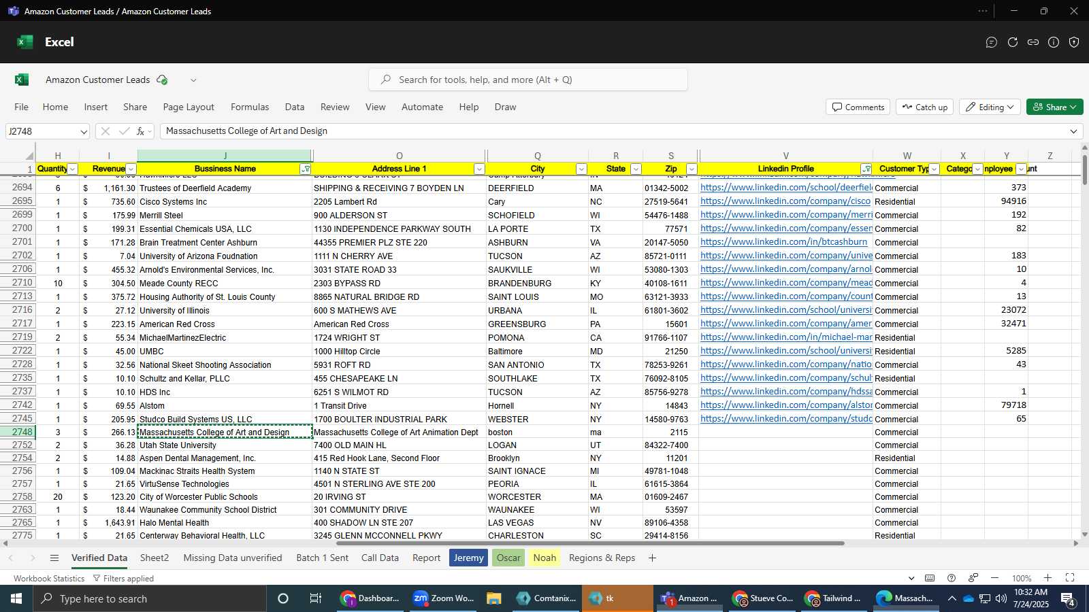Click the Catch up button
The width and height of the screenshot is (1089, 612).
925,107
